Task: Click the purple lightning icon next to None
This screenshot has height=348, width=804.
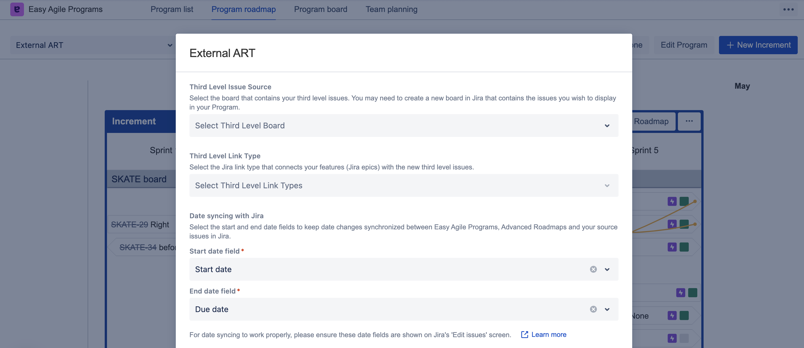Action: click(672, 315)
